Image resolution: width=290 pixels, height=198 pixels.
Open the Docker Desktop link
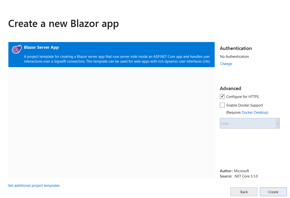point(254,113)
